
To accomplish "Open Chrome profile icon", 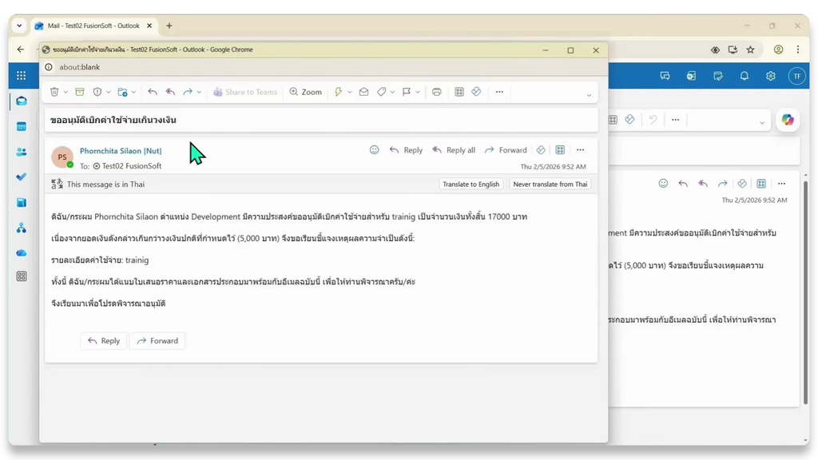I will pyautogui.click(x=778, y=50).
